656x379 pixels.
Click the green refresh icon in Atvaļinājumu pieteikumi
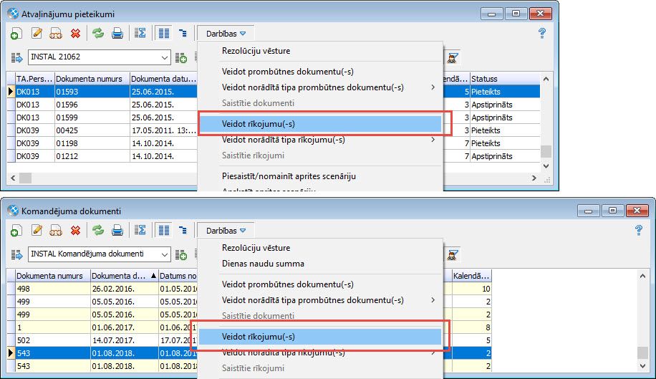point(98,33)
